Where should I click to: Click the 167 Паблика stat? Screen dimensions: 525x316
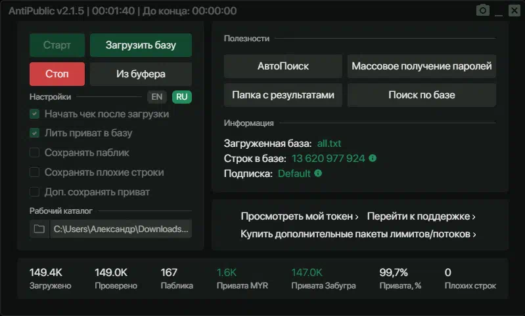[x=177, y=279]
